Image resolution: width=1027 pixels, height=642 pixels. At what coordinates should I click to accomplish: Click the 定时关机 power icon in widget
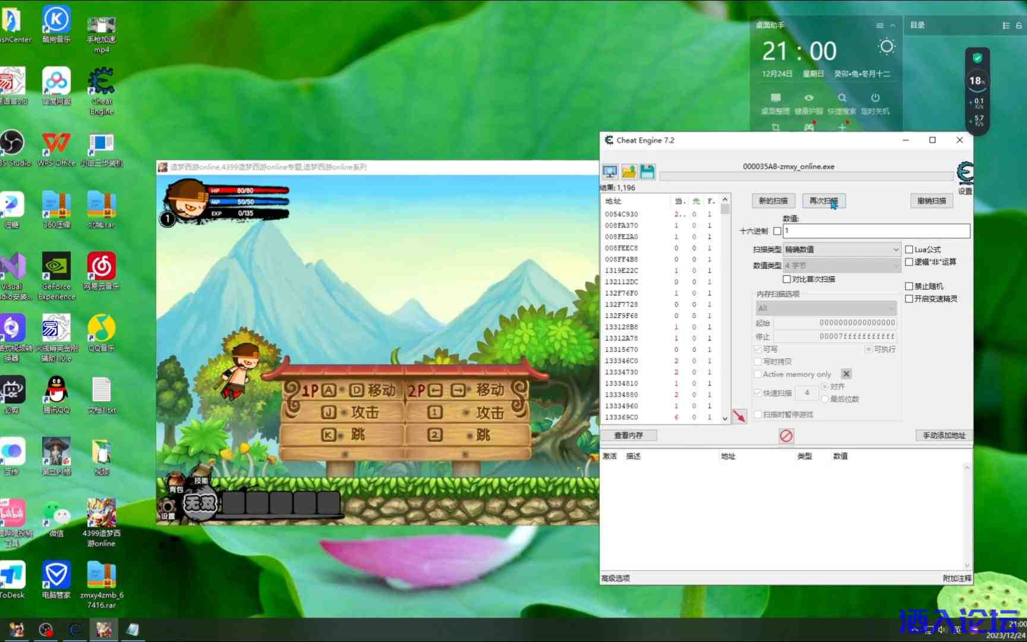(x=875, y=98)
